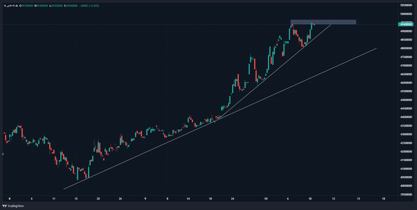Click the High value in the legend
417x210 pixels.
coord(41,6)
